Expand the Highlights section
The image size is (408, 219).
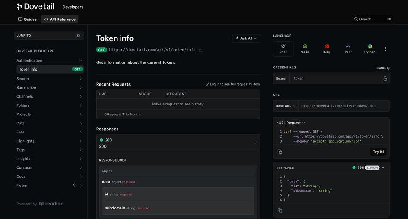(x=80, y=141)
